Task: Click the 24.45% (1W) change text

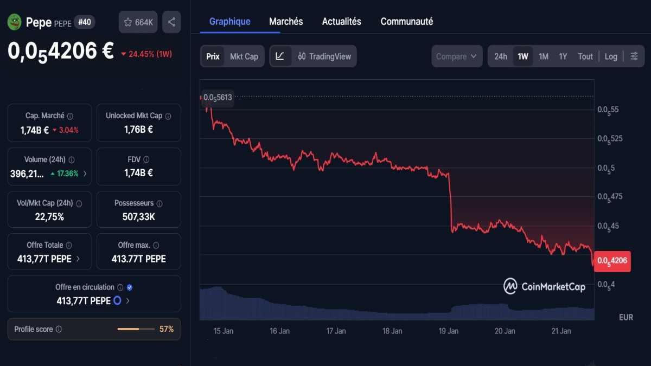Action: tap(150, 54)
